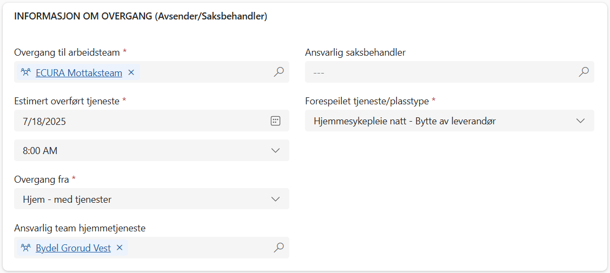Open the Overgang fra dropdown

pos(275,199)
